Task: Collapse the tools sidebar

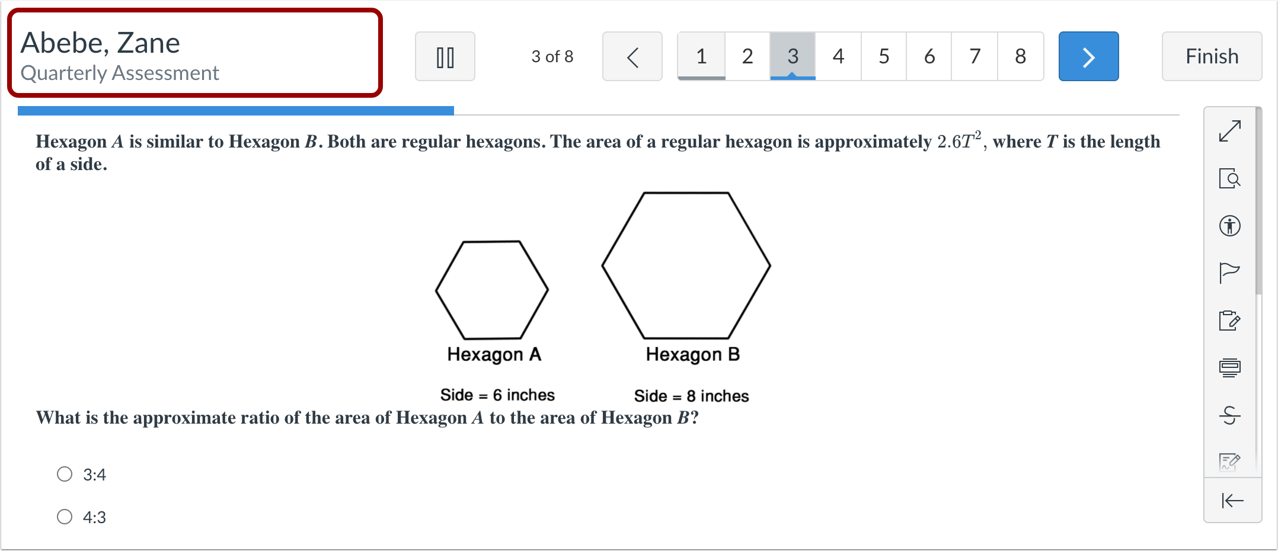Action: 1232,501
